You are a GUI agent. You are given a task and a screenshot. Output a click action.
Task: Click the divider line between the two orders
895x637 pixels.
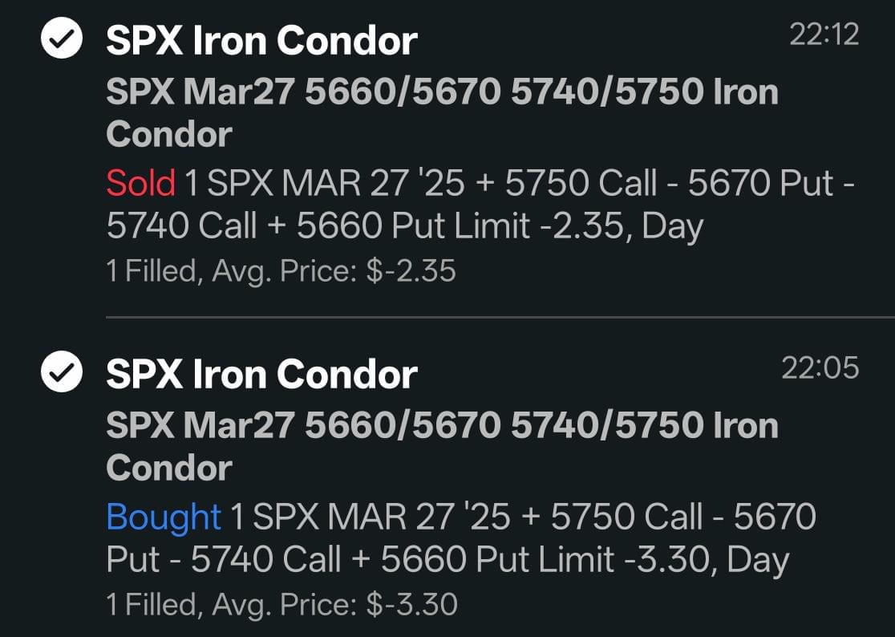point(500,317)
